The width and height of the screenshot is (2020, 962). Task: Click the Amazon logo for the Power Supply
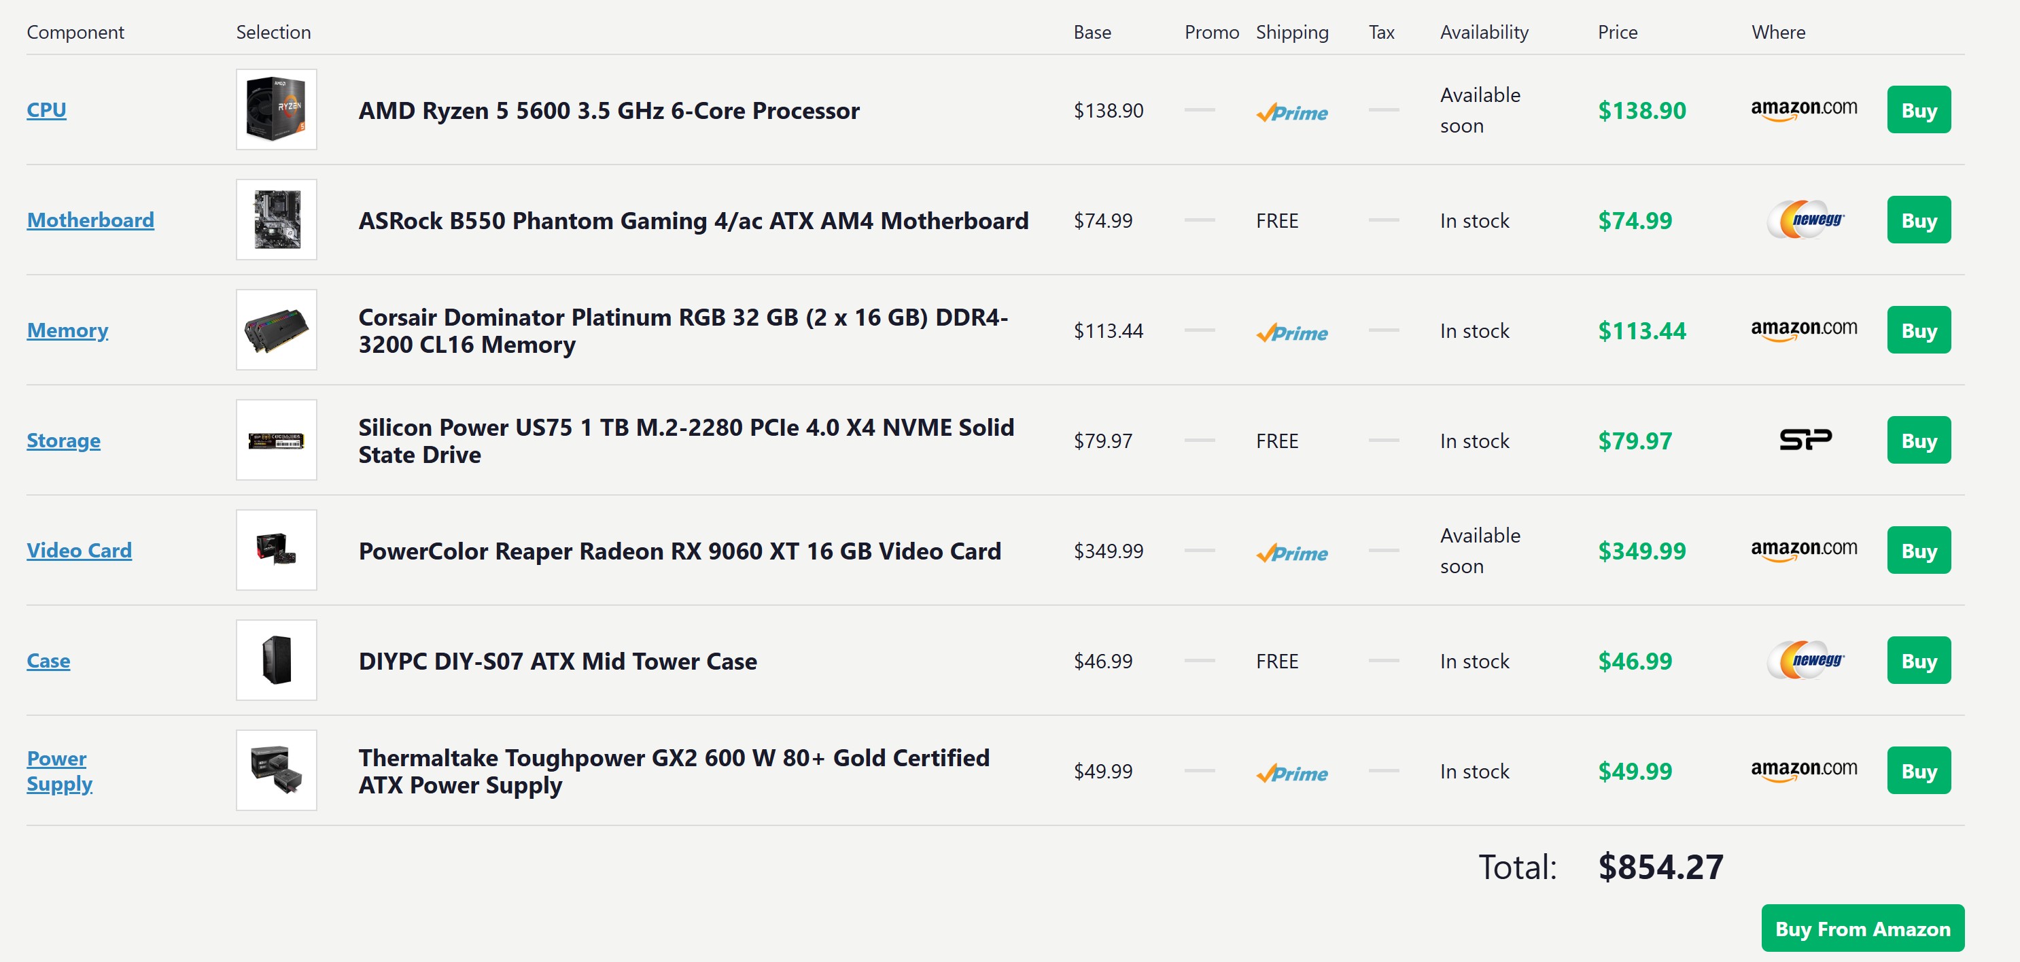(1804, 770)
